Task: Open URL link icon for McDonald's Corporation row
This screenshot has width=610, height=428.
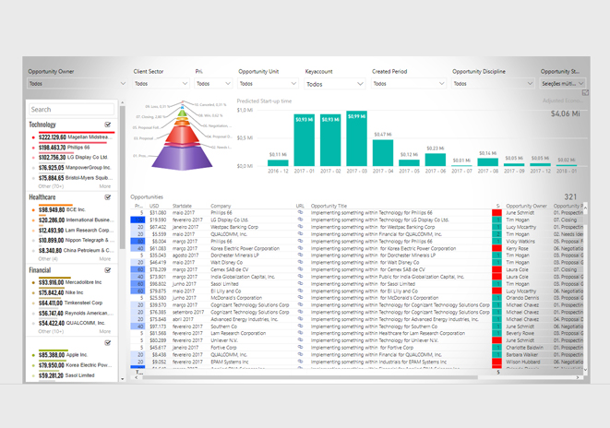Action: click(x=300, y=297)
